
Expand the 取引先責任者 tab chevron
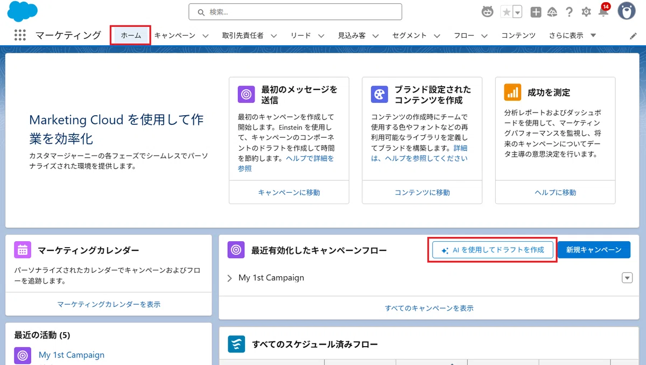coord(273,36)
